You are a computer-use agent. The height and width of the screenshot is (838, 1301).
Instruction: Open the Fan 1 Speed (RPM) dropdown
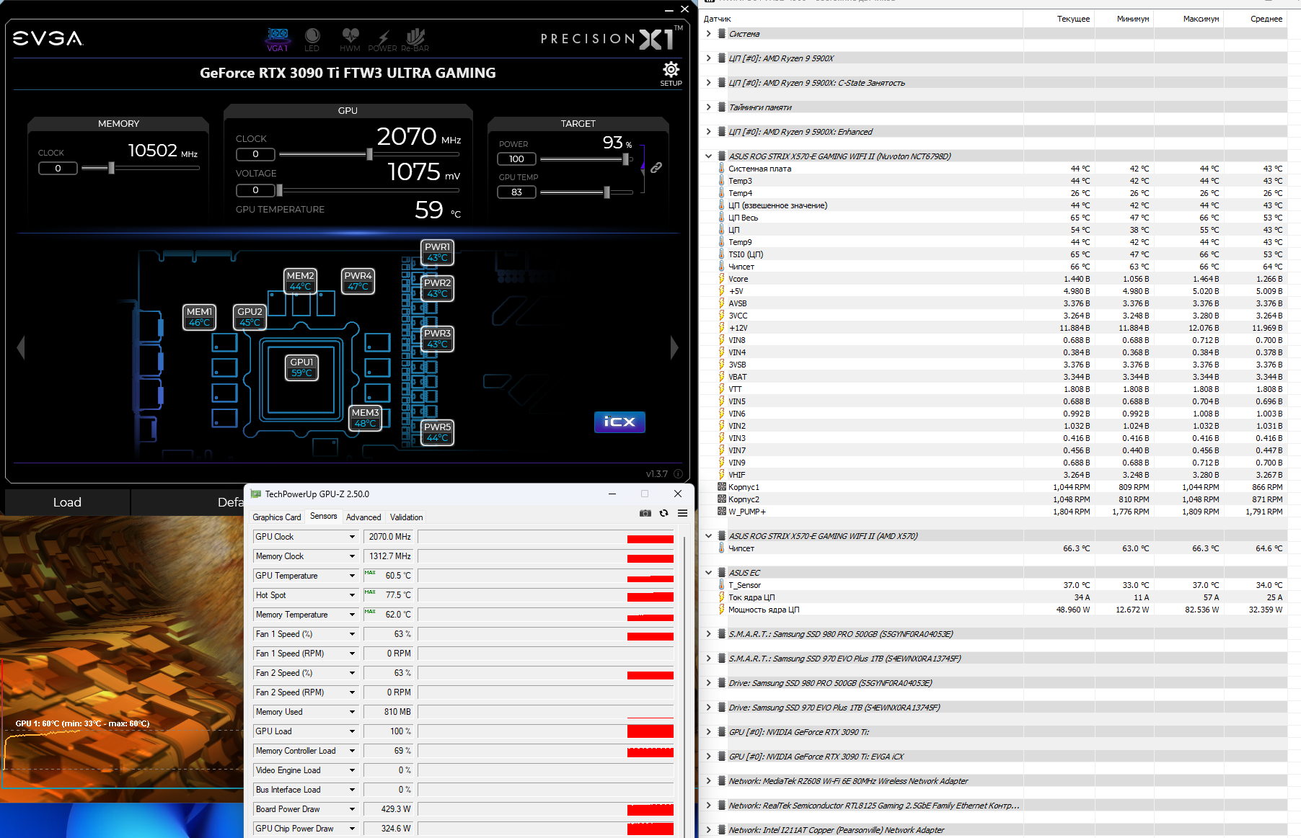(352, 654)
